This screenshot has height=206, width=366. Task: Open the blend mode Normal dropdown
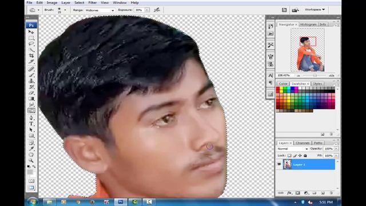[x=293, y=149]
